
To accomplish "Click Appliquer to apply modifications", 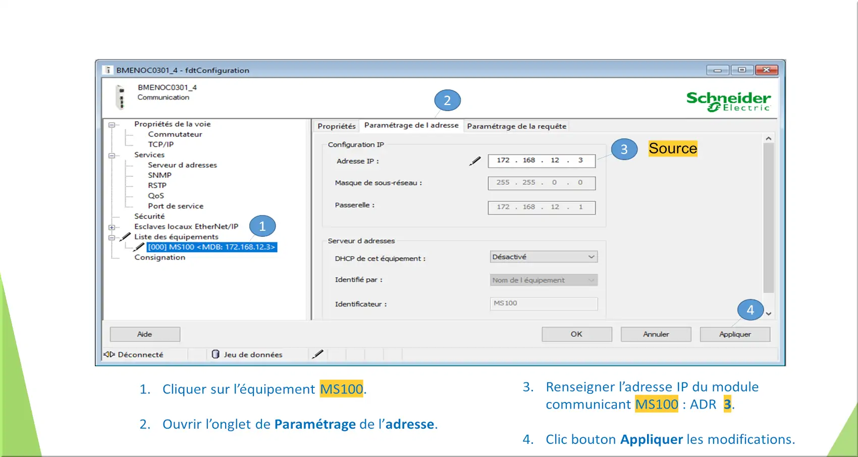I will click(735, 334).
